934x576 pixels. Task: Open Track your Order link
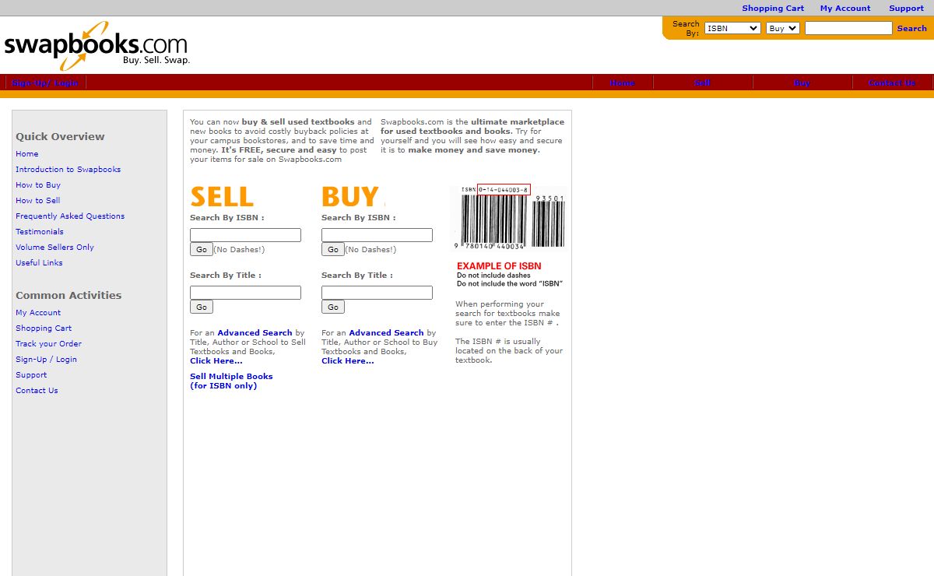[x=48, y=343]
